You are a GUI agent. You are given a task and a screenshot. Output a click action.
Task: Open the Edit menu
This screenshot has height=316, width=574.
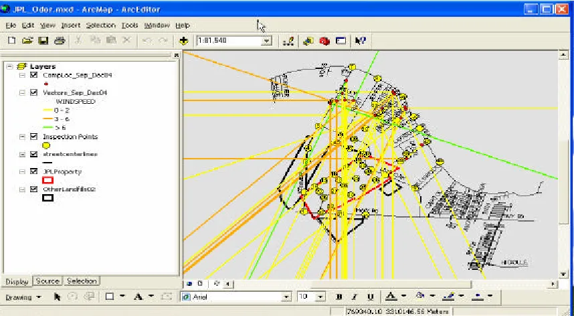click(28, 25)
